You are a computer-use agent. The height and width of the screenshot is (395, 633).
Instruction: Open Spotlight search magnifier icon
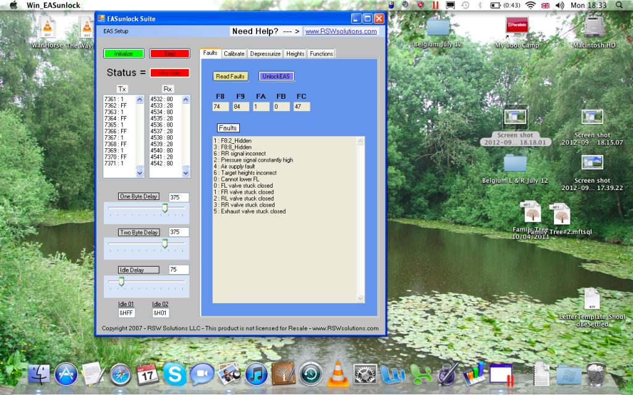(619, 5)
